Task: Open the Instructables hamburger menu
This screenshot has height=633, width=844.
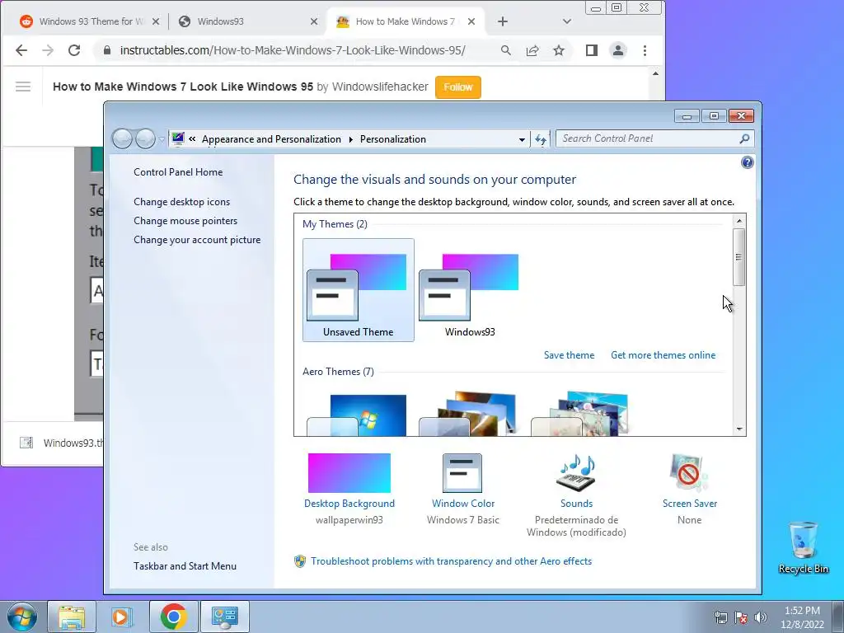Action: click(x=23, y=87)
